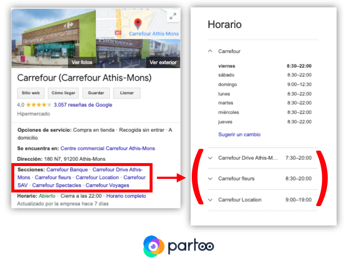352x263 pixels.
Task: Click the Carrefour (Carrefour Athis-Mons) title
Action: [x=84, y=78]
